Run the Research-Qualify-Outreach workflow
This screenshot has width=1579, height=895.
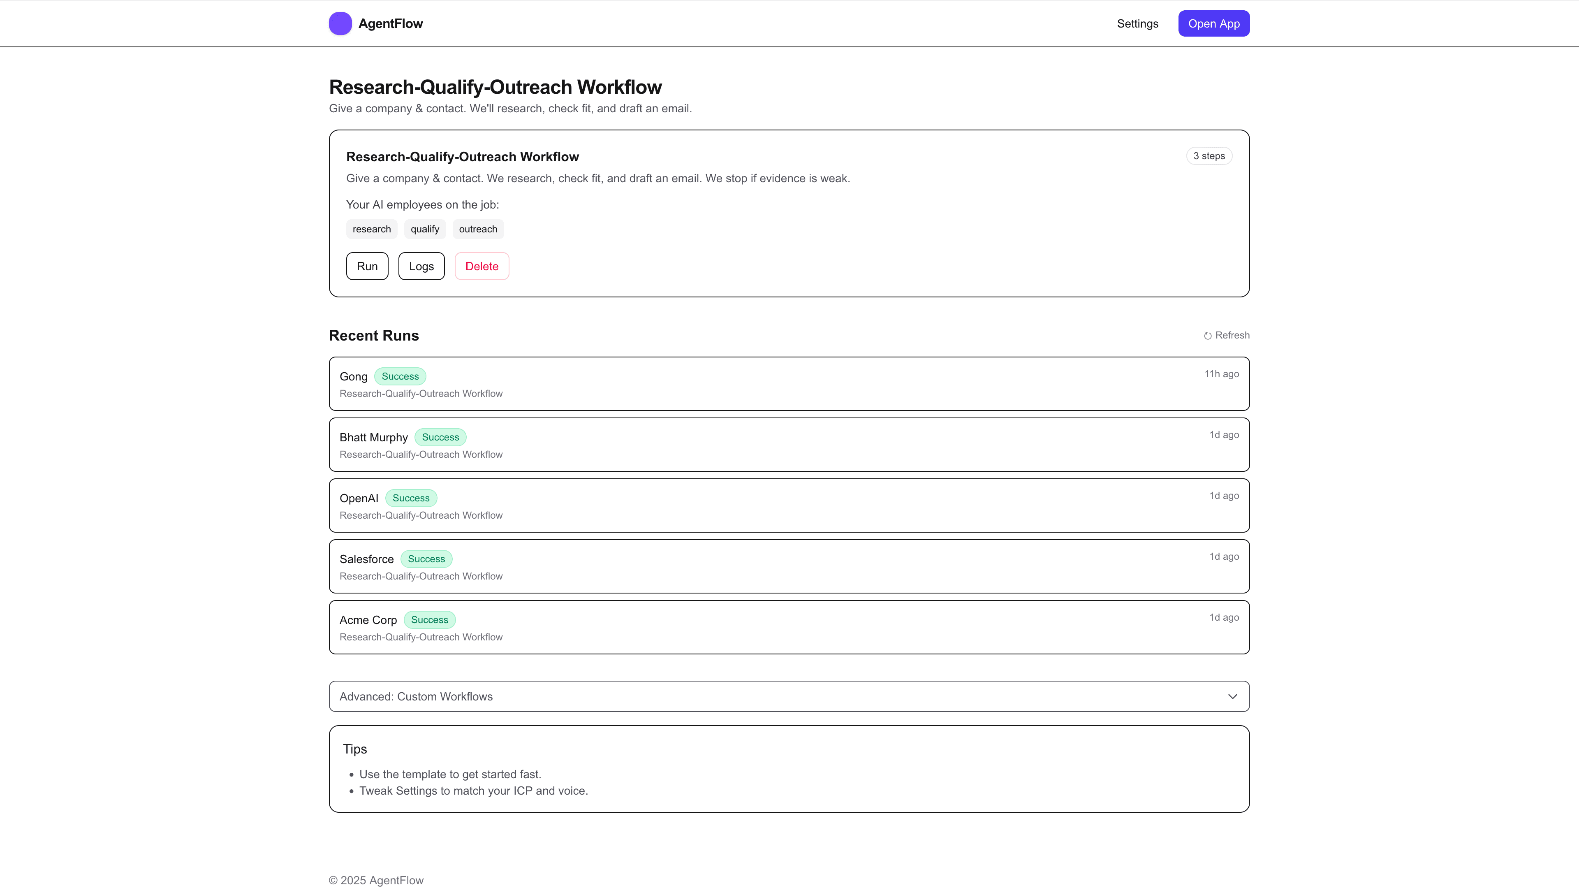point(367,266)
